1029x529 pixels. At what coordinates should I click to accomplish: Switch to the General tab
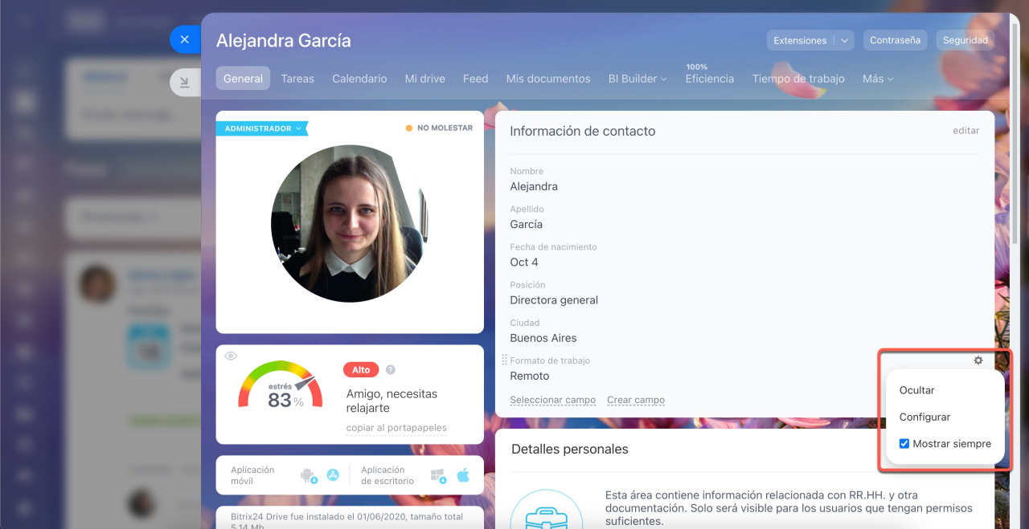click(x=243, y=79)
